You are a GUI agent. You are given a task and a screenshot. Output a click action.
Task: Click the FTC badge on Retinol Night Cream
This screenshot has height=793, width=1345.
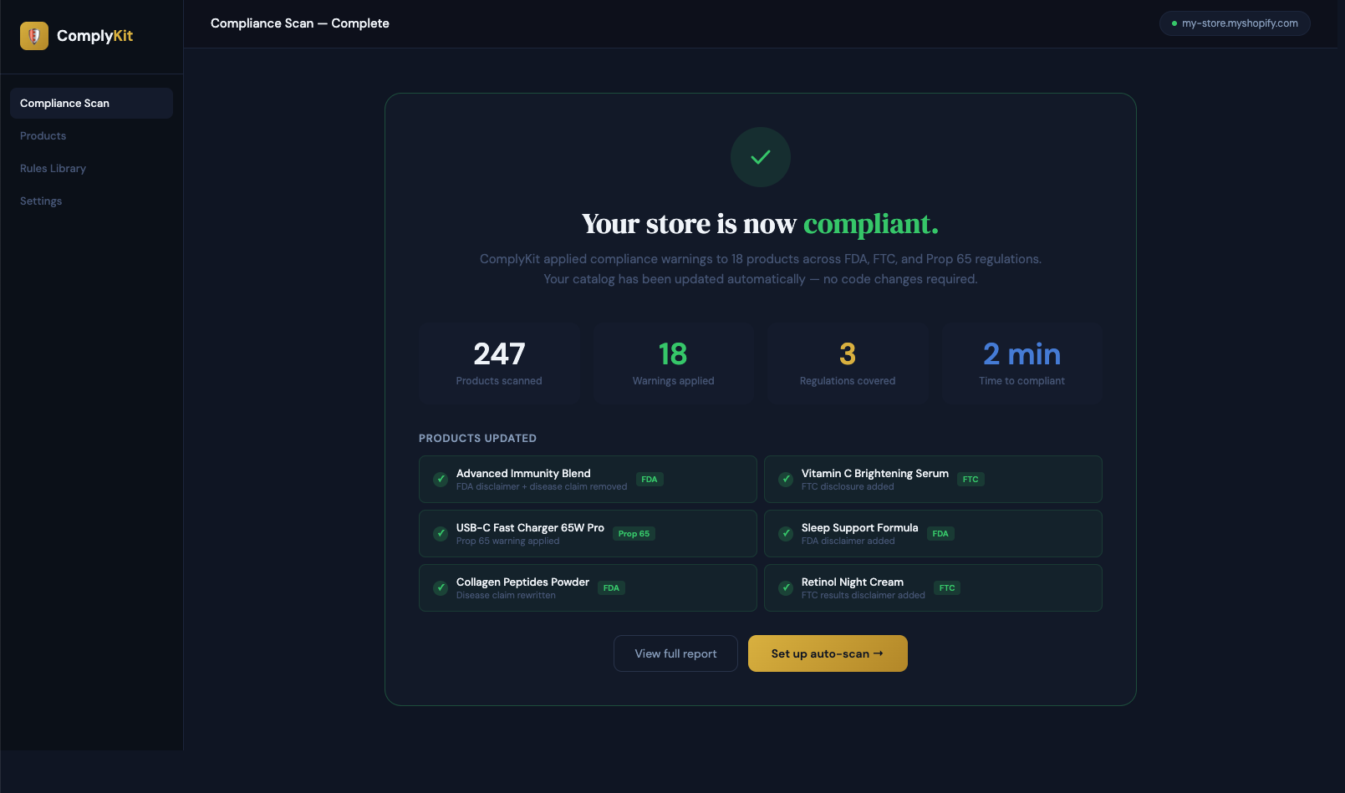(946, 587)
